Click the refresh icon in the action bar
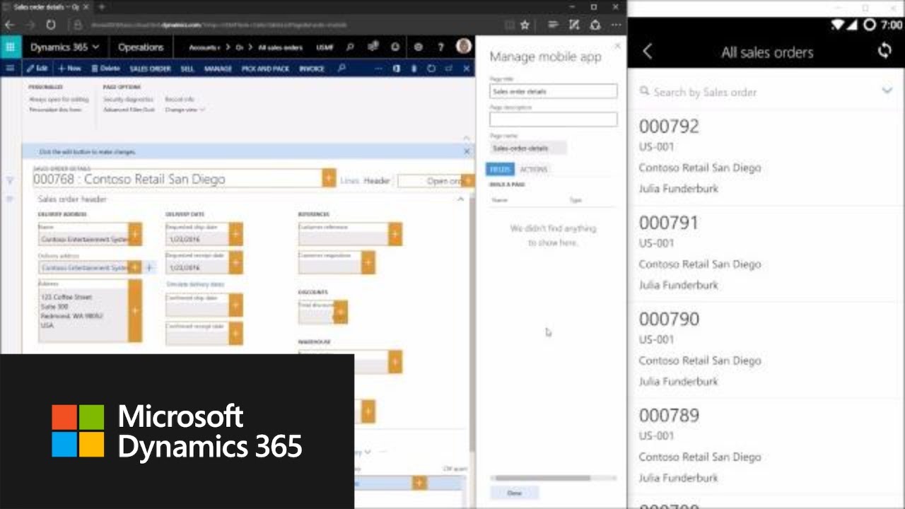The width and height of the screenshot is (905, 509). pos(431,69)
